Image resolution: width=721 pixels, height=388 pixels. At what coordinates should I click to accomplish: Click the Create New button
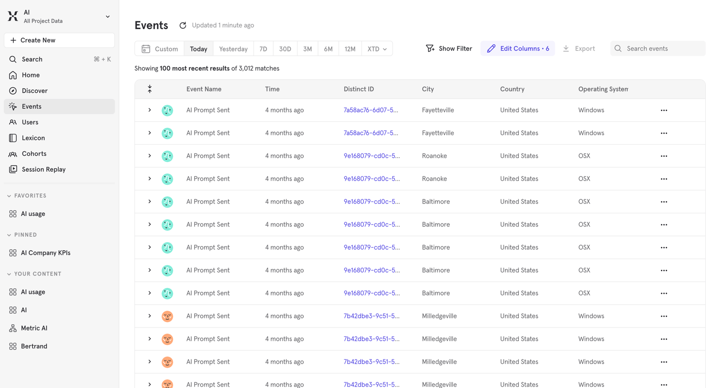tap(59, 40)
